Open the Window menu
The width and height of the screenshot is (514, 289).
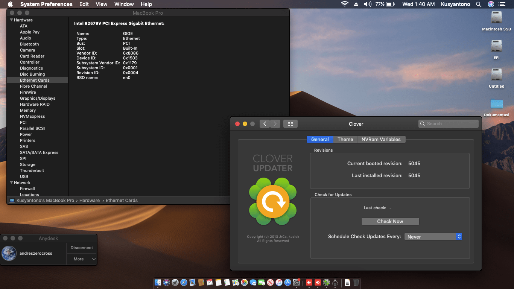124,4
